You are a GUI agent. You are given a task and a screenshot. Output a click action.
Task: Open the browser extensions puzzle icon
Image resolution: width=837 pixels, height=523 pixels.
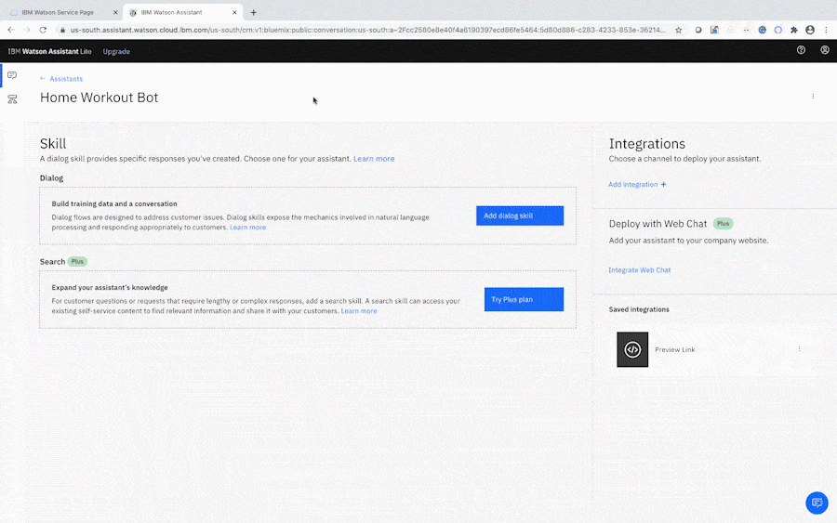click(794, 30)
